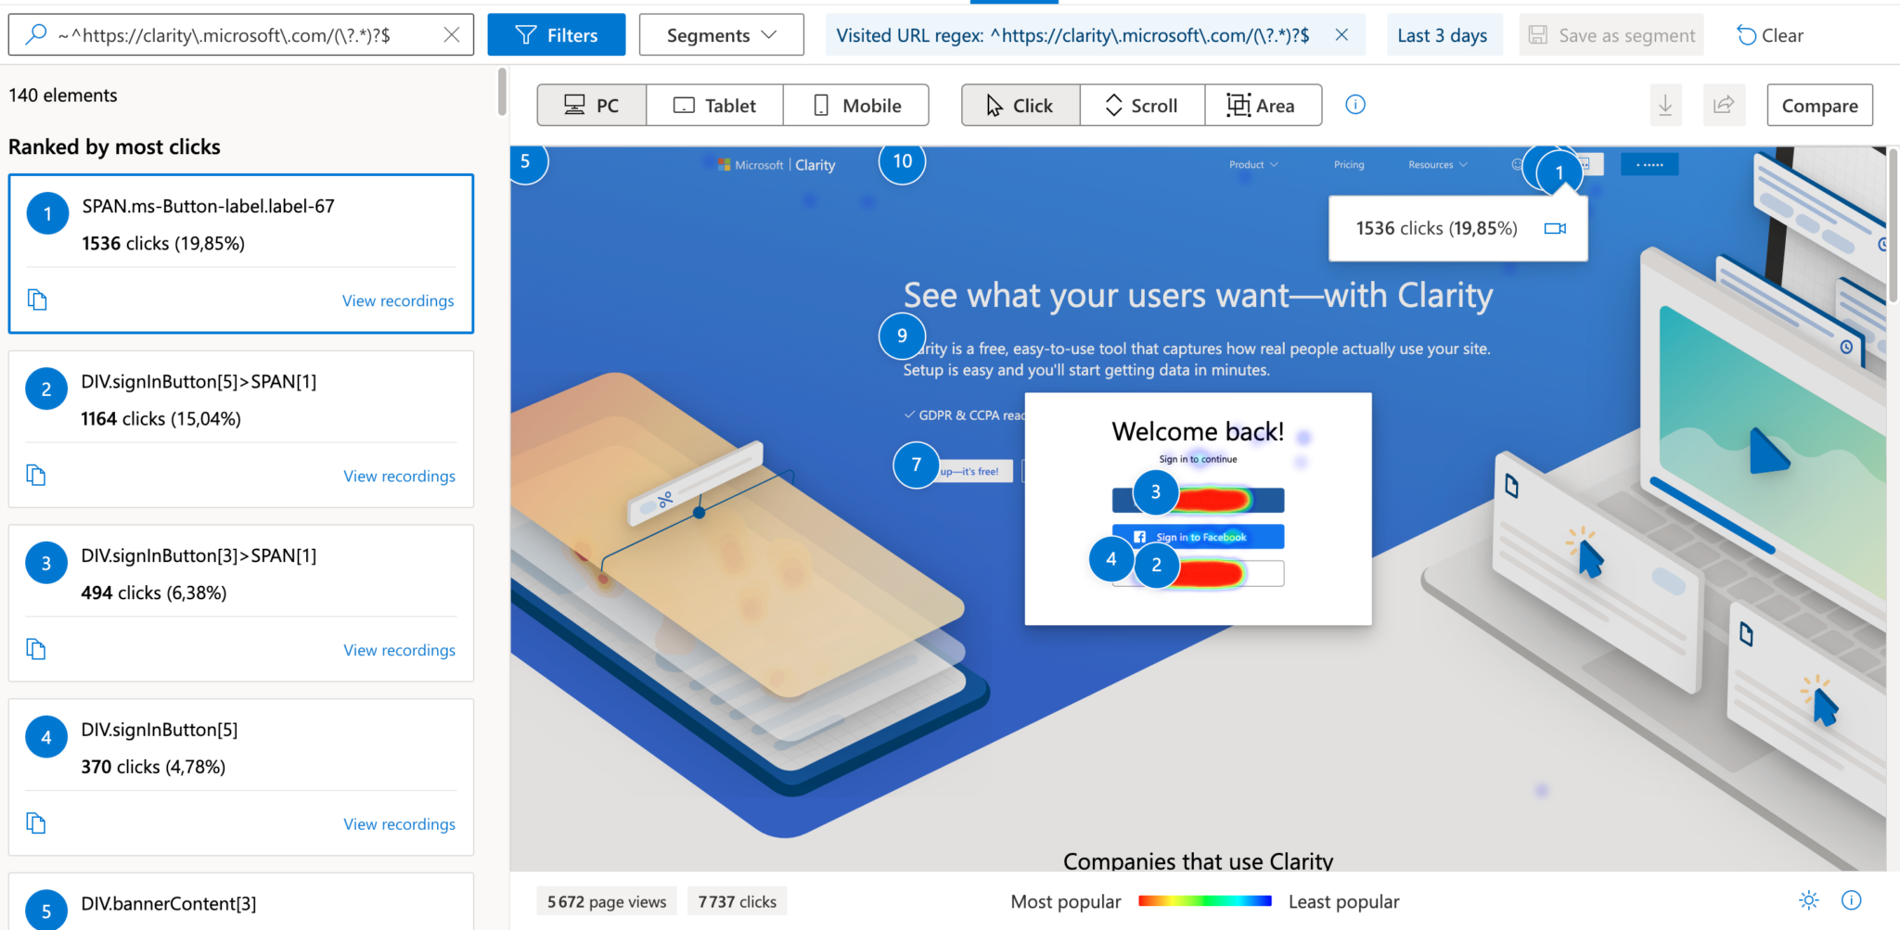Click heatmap marker number 5
This screenshot has height=930, width=1900.
click(x=526, y=161)
